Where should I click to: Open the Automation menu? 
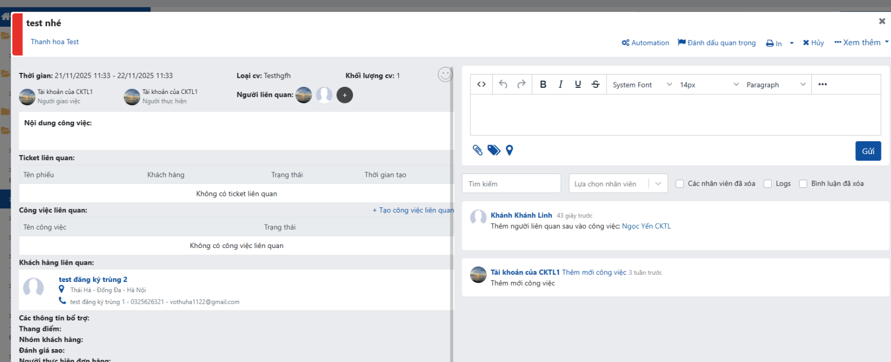pyautogui.click(x=645, y=43)
